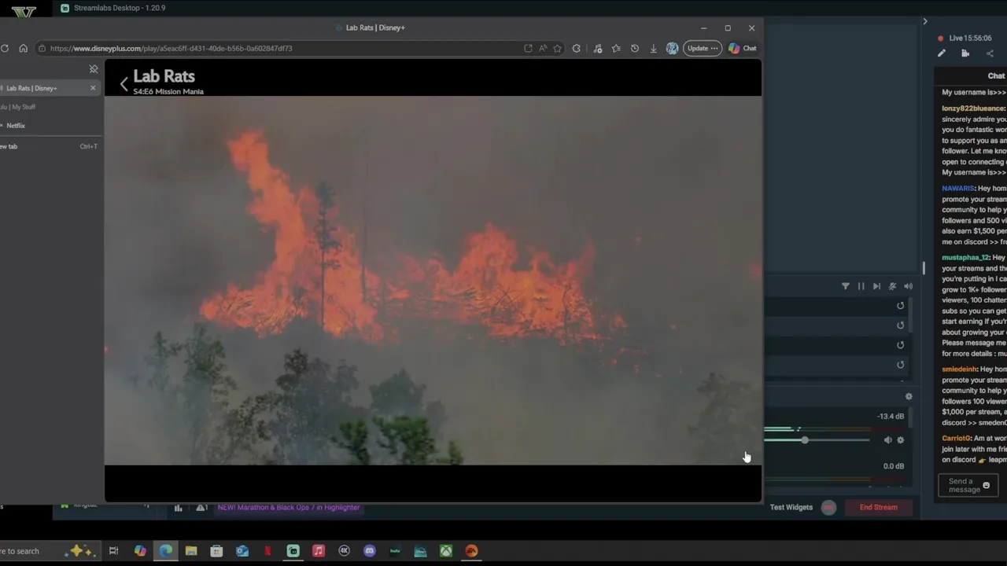Toggle mute event alerts icon

[892, 286]
